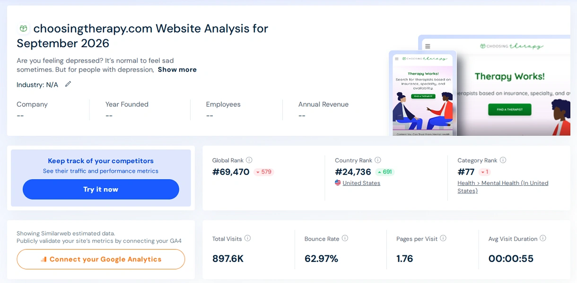Screen dimensions: 577x283
Task: Click the Annual Revenue label
Action: coord(323,104)
